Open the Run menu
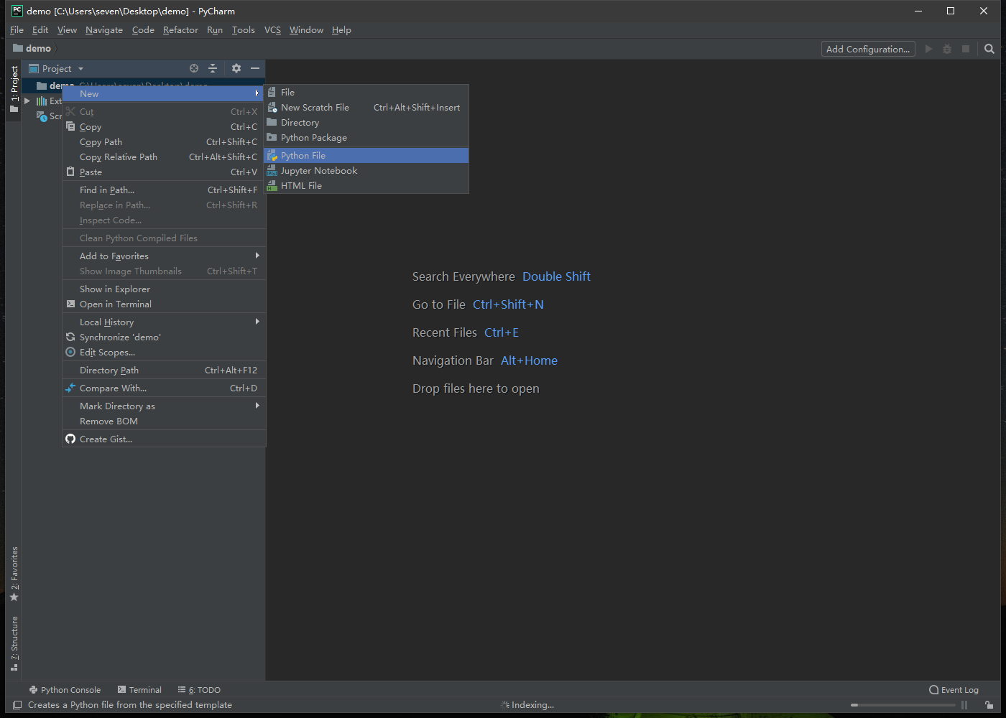The width and height of the screenshot is (1006, 718). pyautogui.click(x=215, y=30)
